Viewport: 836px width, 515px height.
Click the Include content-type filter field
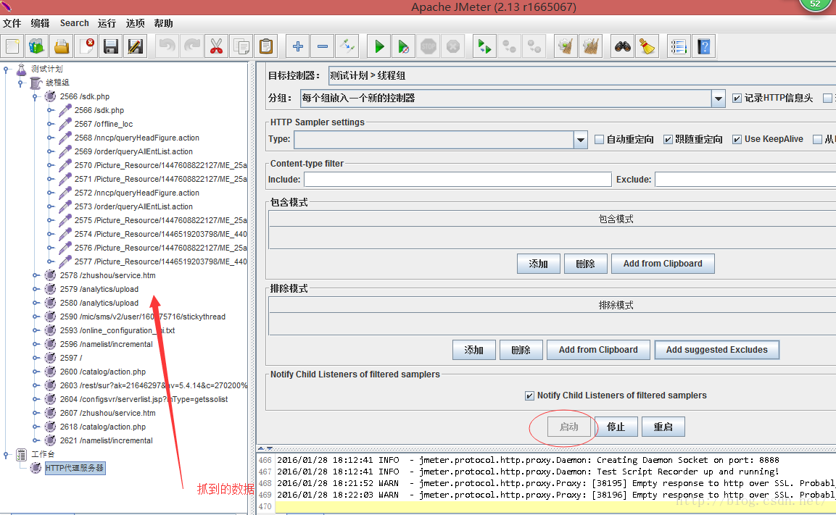458,180
